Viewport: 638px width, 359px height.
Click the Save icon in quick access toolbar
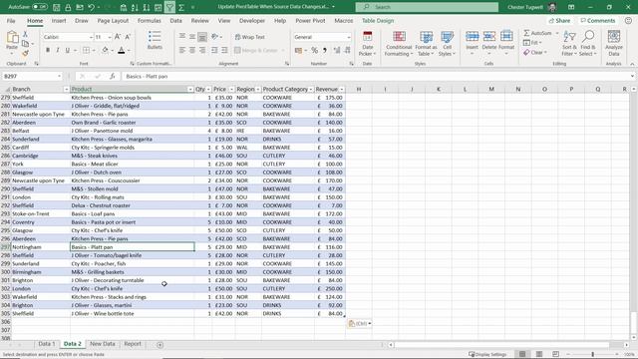[57, 7]
